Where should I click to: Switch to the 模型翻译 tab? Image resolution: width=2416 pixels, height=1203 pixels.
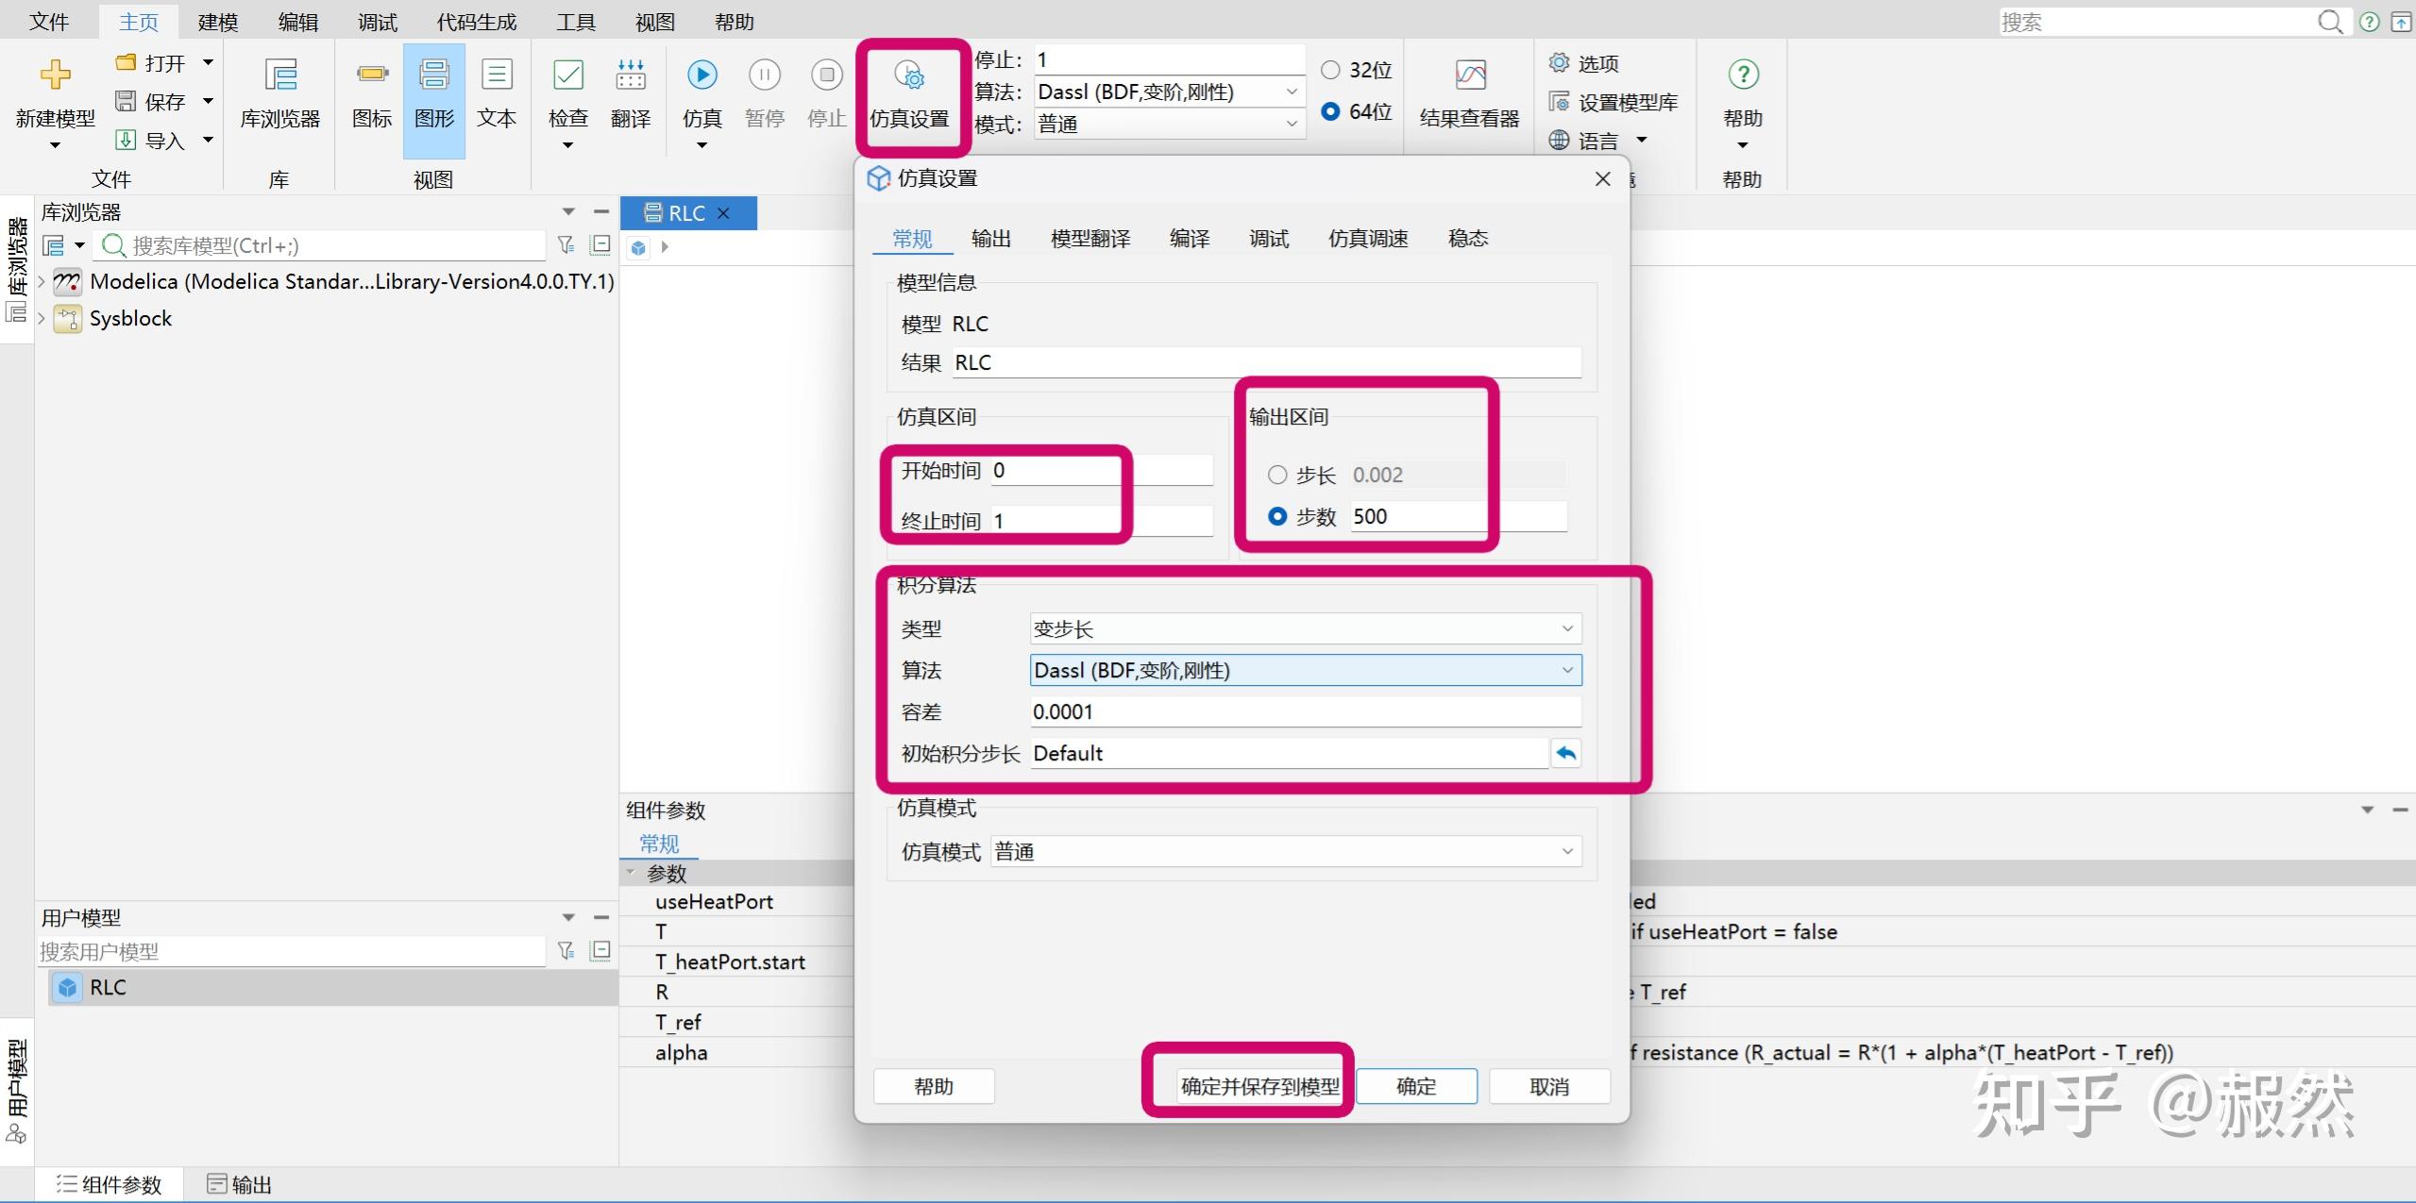pyautogui.click(x=1090, y=239)
